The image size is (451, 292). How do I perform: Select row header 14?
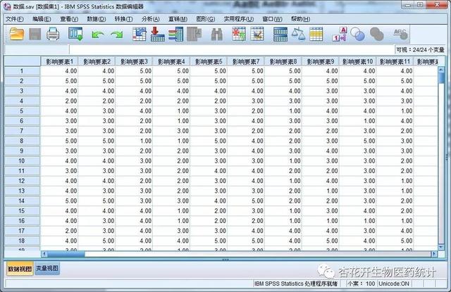(22, 201)
